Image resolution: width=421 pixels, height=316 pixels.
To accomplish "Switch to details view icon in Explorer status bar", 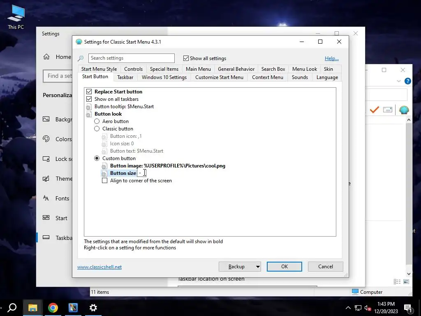I will (x=397, y=281).
